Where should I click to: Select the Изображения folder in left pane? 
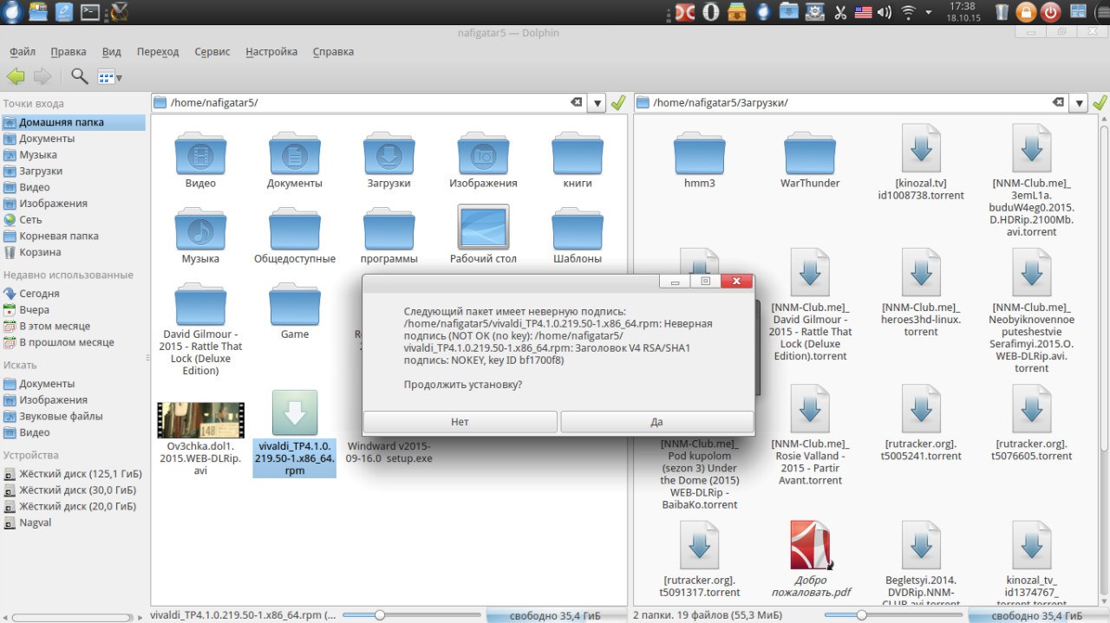483,154
